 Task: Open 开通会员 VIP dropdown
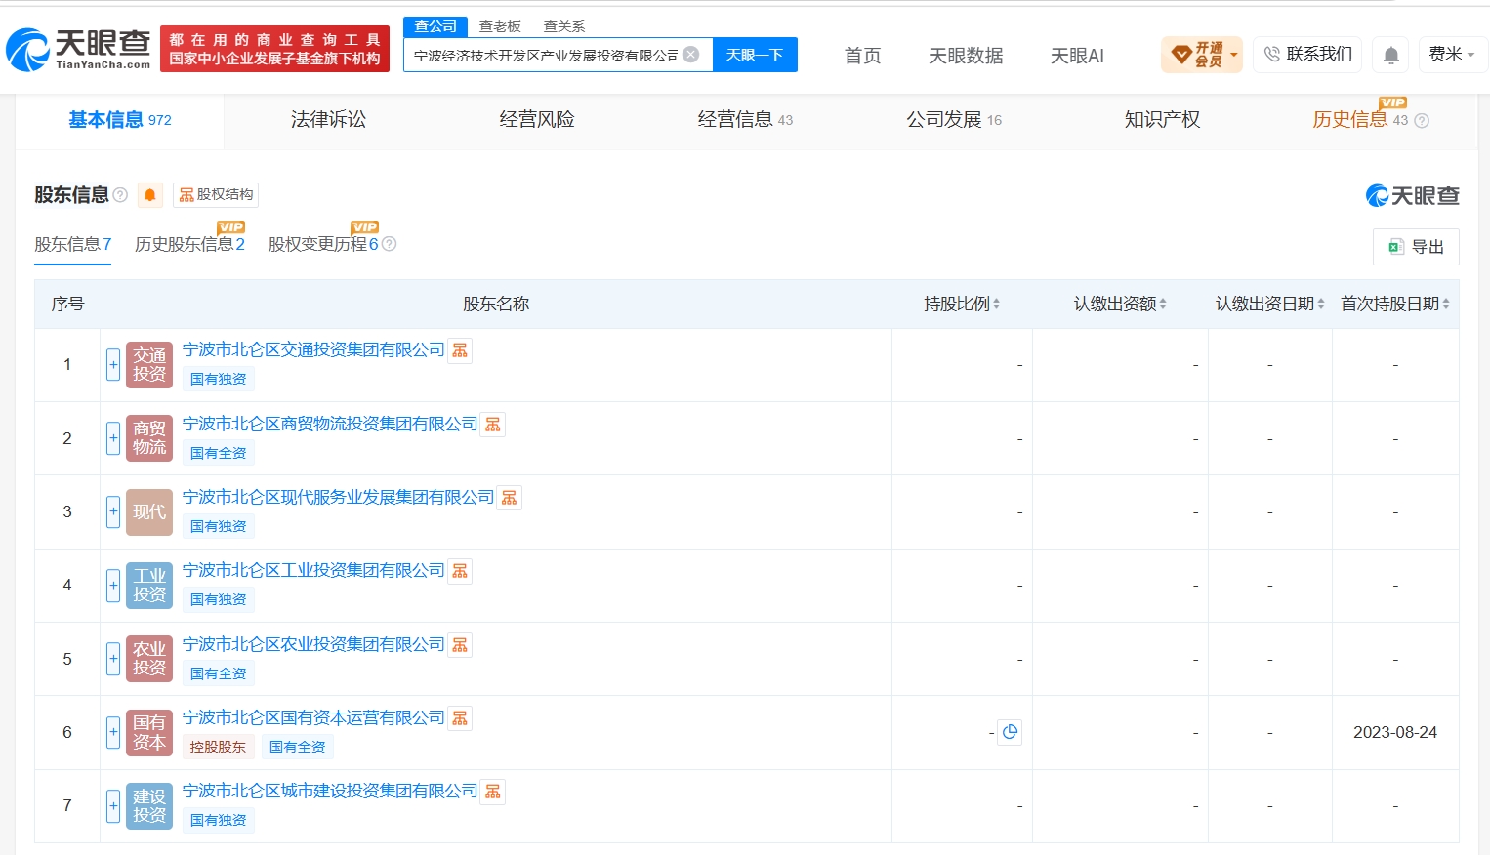(x=1202, y=55)
